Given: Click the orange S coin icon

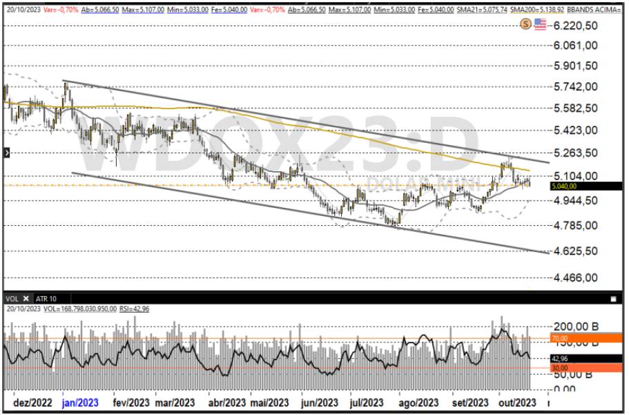Looking at the screenshot, I should click(x=525, y=24).
